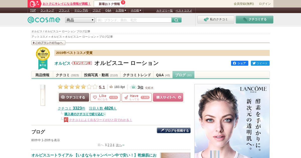Click the Like 気になる button
Image resolution: width=301 pixels, height=158 pixels.
pos(105,97)
